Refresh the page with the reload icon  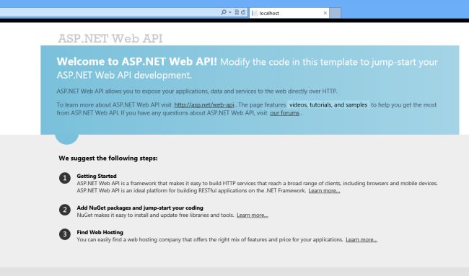243,12
